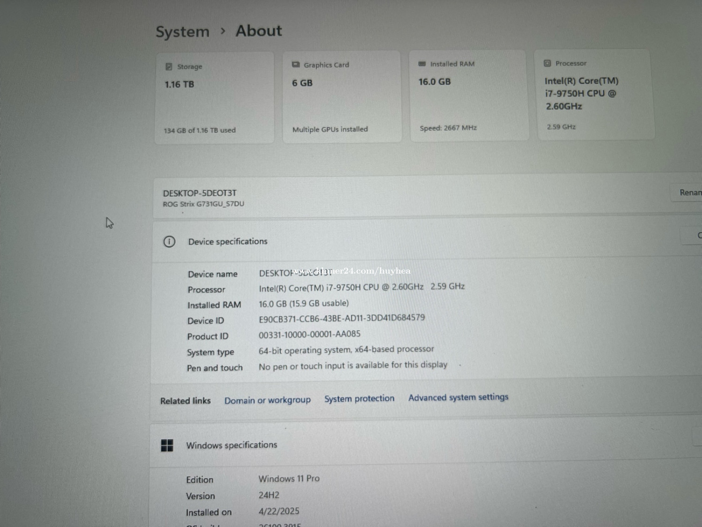
Task: Go back to System breadcrumb
Action: click(183, 32)
